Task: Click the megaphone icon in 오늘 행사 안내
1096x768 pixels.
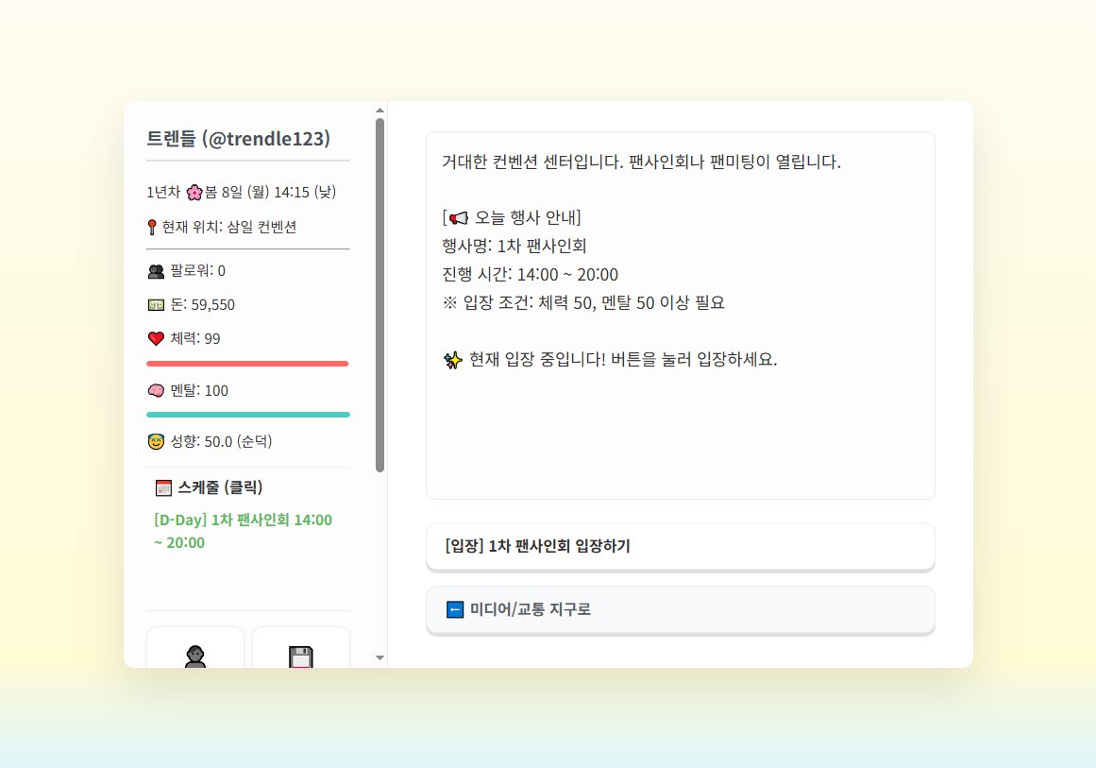Action: pyautogui.click(x=459, y=218)
